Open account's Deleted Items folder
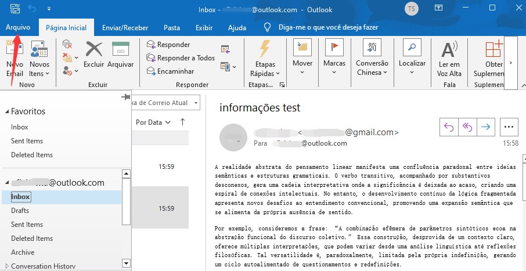The image size is (526, 271). pyautogui.click(x=32, y=239)
